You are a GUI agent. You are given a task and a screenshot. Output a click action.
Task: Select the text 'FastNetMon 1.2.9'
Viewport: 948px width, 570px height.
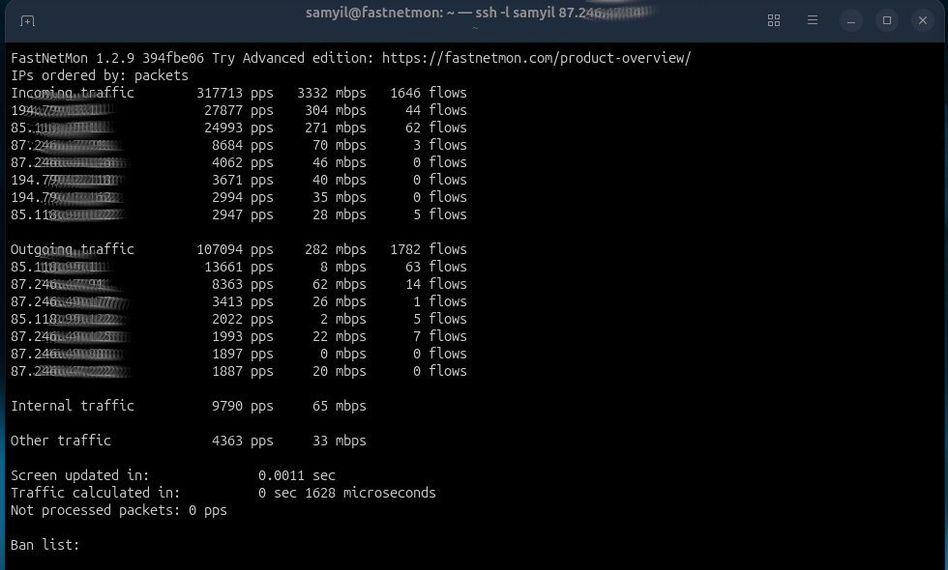73,58
